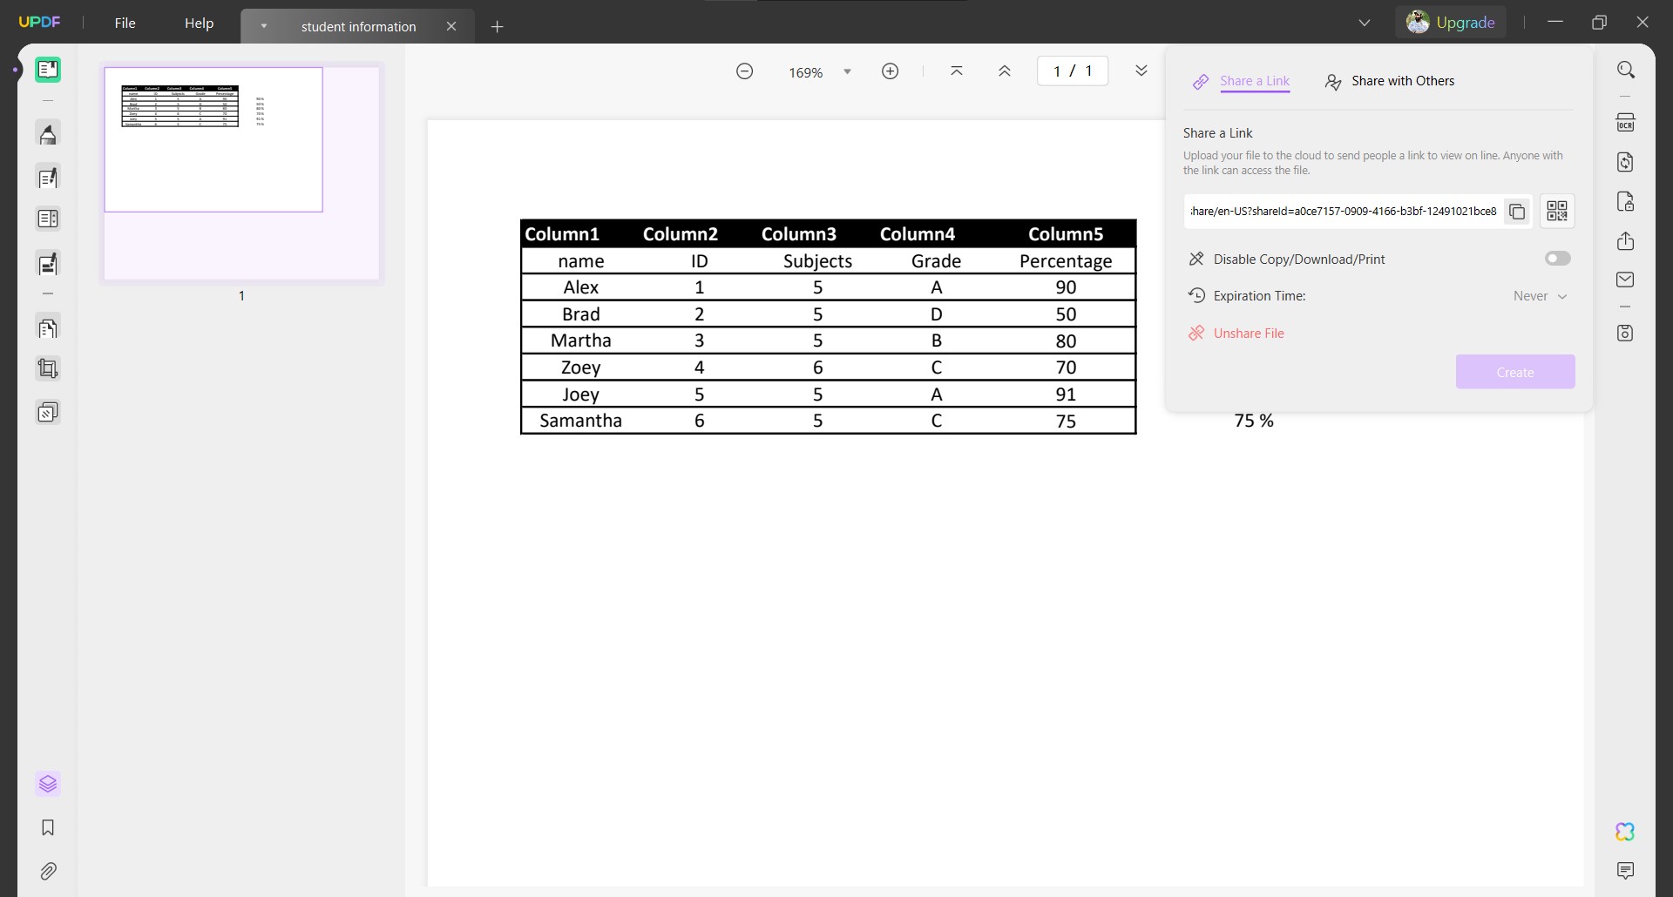Send file by email icon
Viewport: 1673px width, 897px height.
click(x=1626, y=280)
